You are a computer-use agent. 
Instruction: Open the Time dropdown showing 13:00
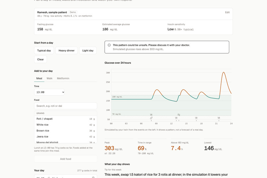coord(49,92)
